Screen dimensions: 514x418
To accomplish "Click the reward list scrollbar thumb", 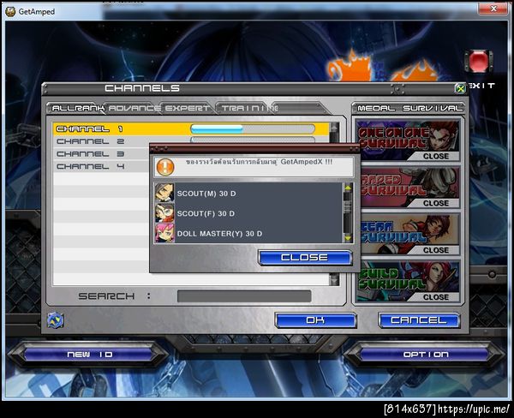I will point(348,206).
